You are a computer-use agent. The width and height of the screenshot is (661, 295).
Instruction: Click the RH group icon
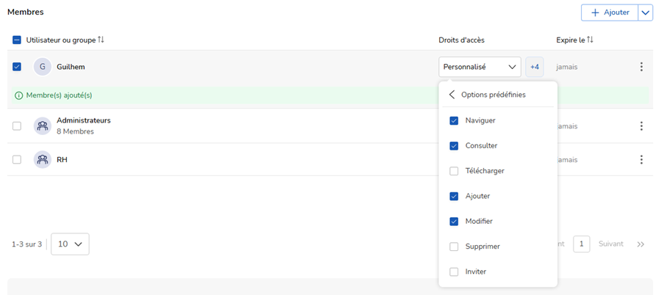tap(43, 159)
